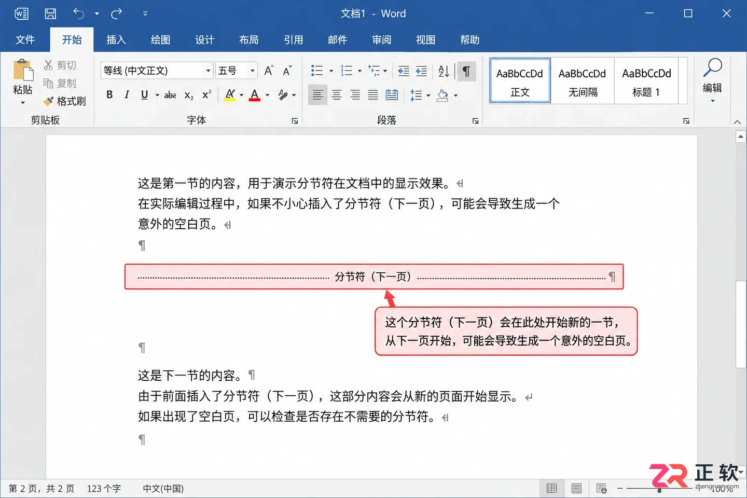This screenshot has height=498, width=747.
Task: Open the 编辑 search menu
Action: [x=712, y=80]
